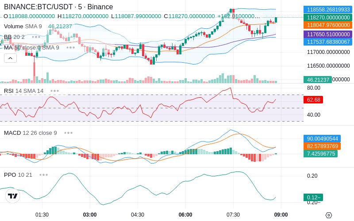354x221 pixels.
Task: Click the open value O118088.00000000
Action: click(x=29, y=16)
